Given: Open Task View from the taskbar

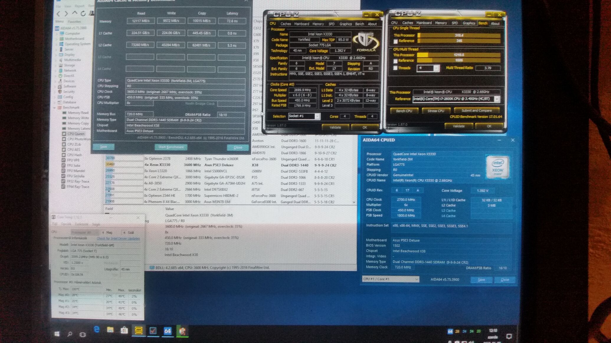Looking at the screenshot, I should pos(82,334).
